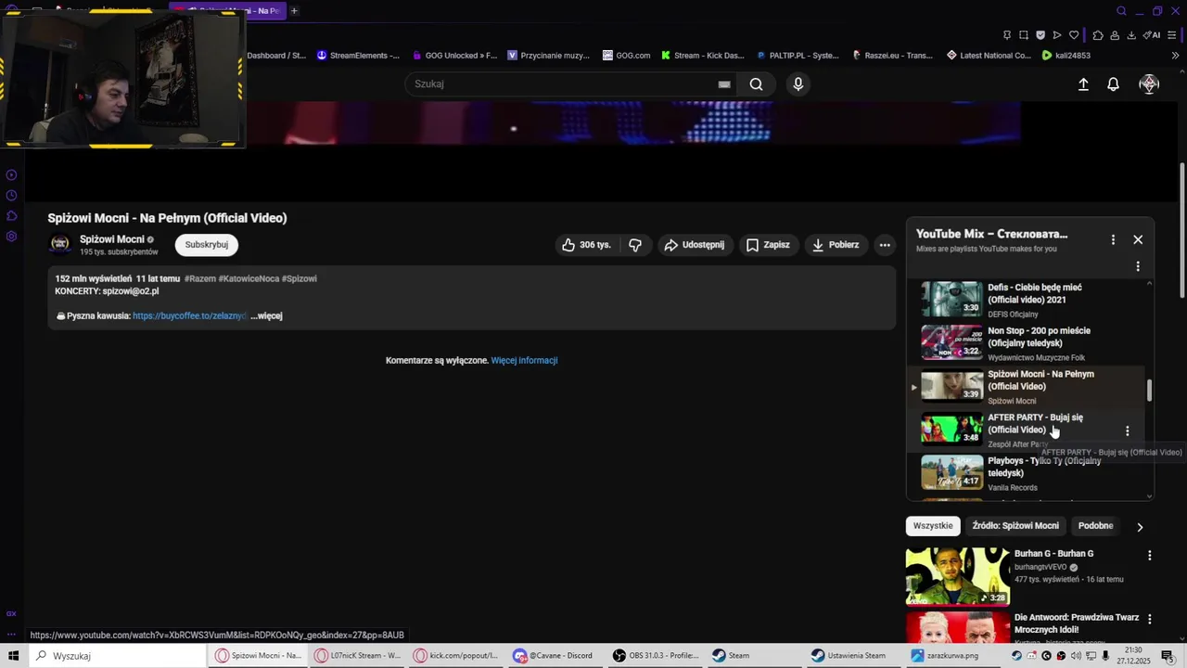The height and width of the screenshot is (668, 1187).
Task: Open the Opera AI assistant button
Action: point(1152,35)
